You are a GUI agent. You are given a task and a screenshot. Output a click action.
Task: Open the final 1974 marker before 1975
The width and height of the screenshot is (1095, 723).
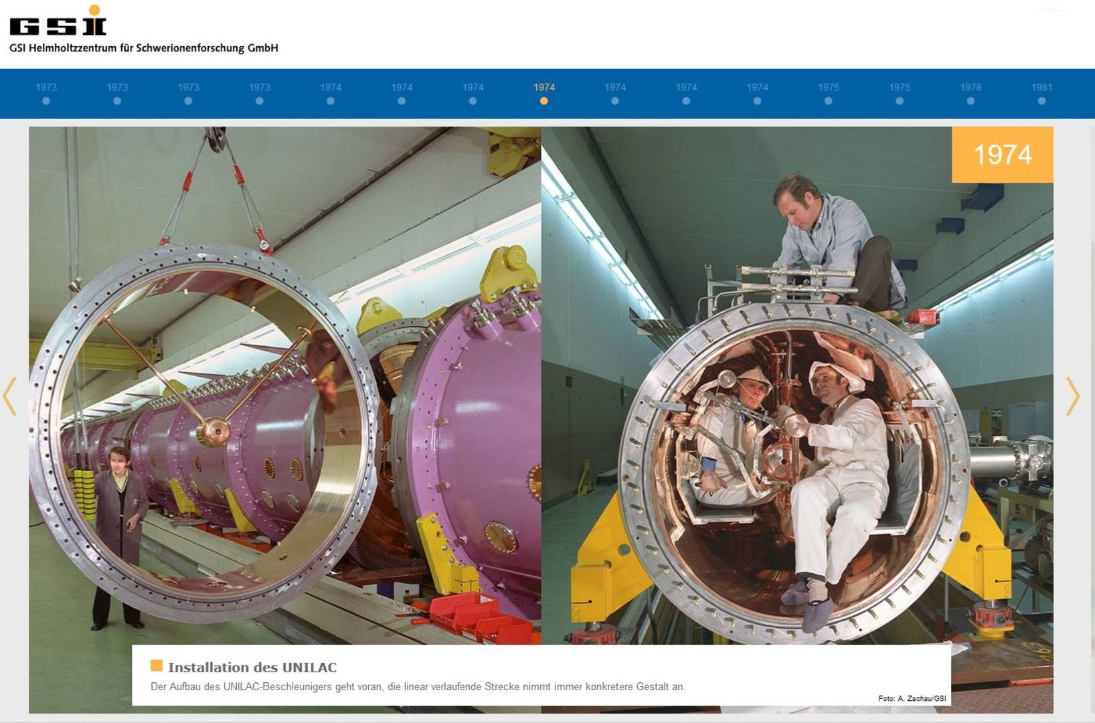pyautogui.click(x=757, y=100)
